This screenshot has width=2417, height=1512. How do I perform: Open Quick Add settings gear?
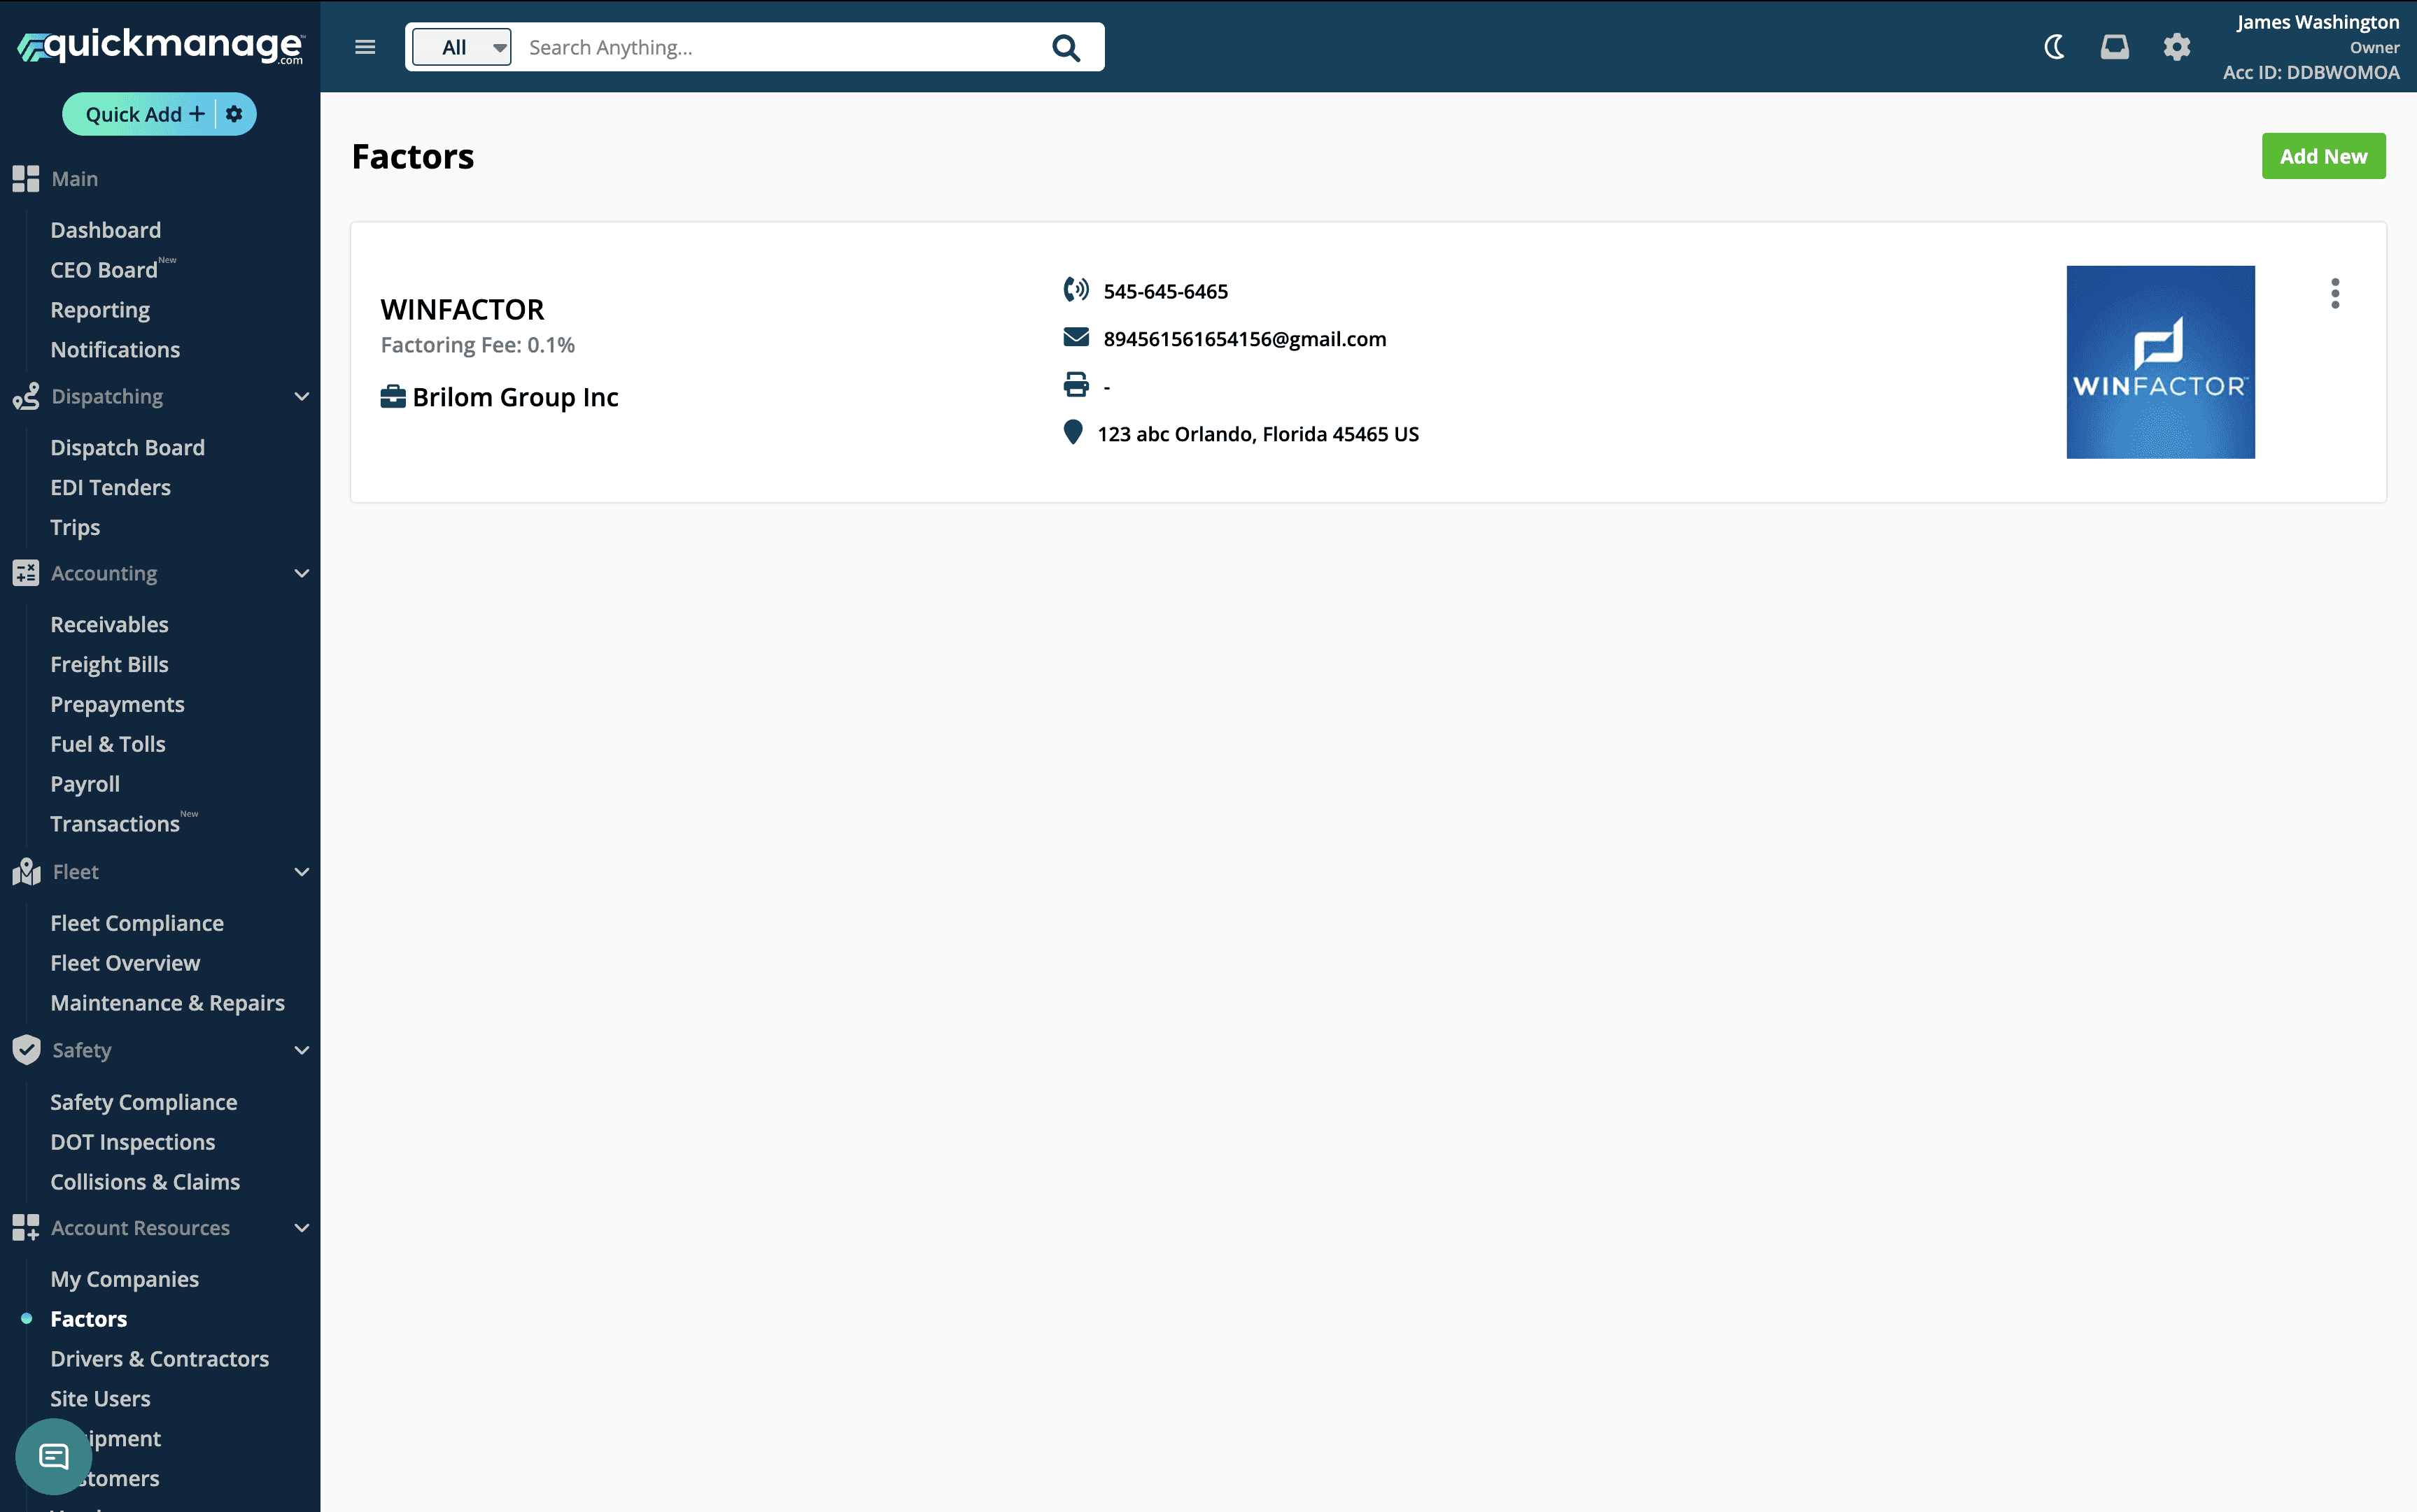[234, 114]
